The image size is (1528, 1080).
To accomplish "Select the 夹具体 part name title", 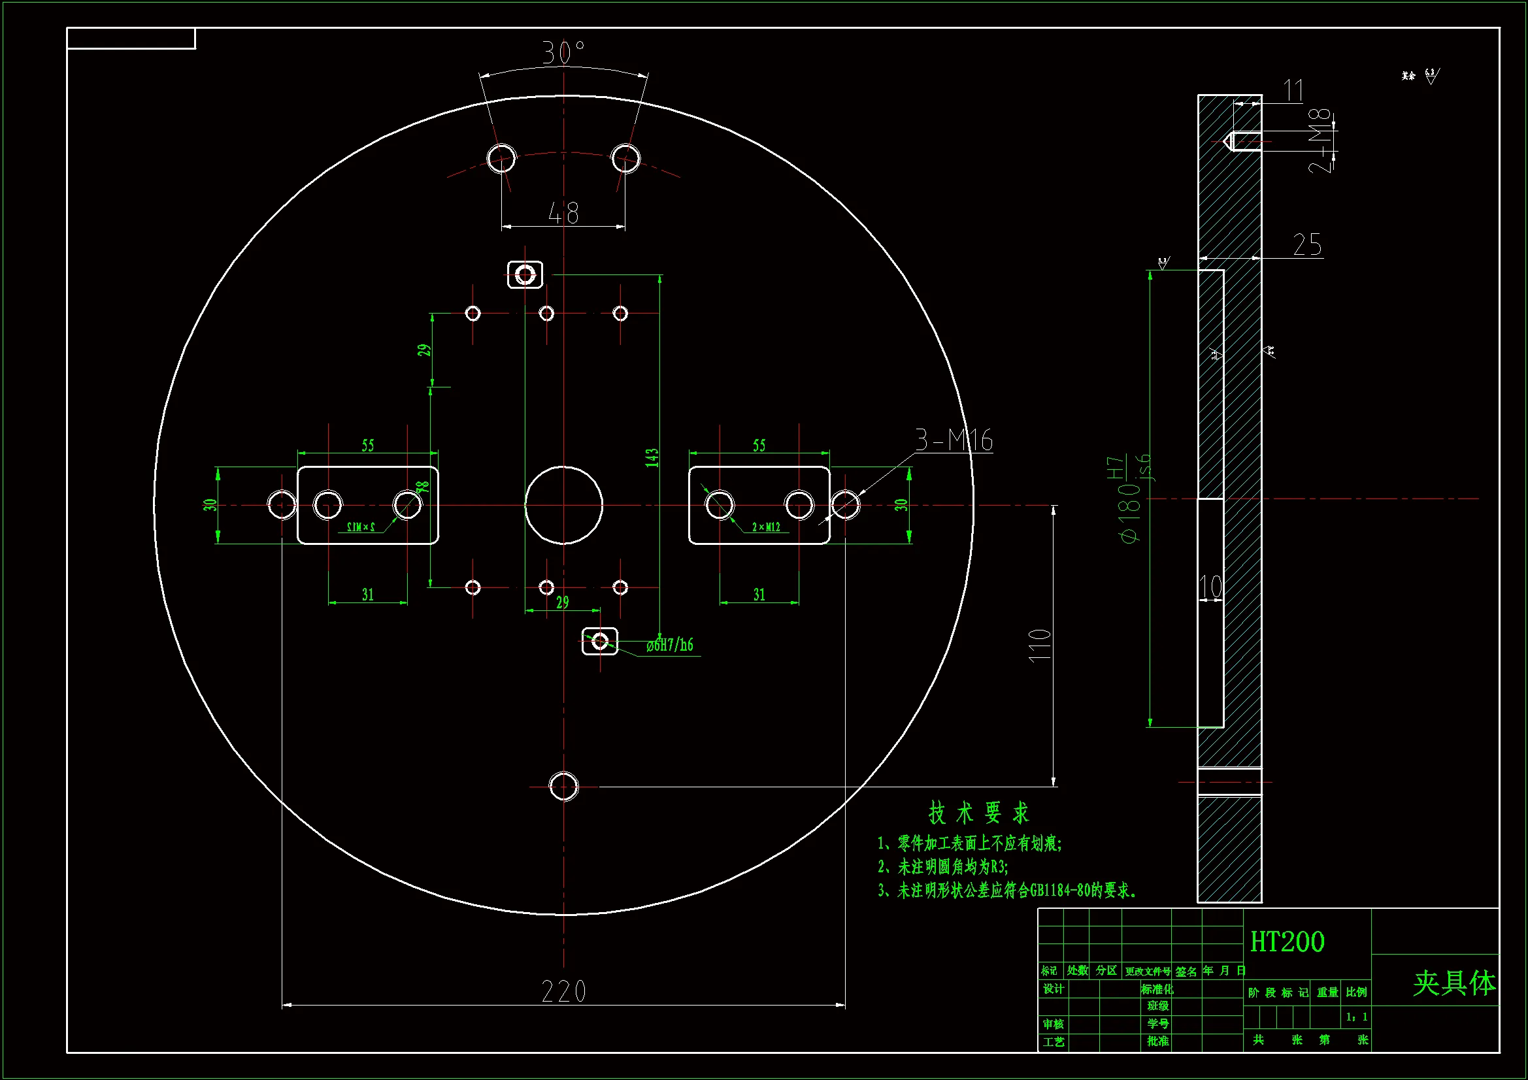I will [1454, 983].
